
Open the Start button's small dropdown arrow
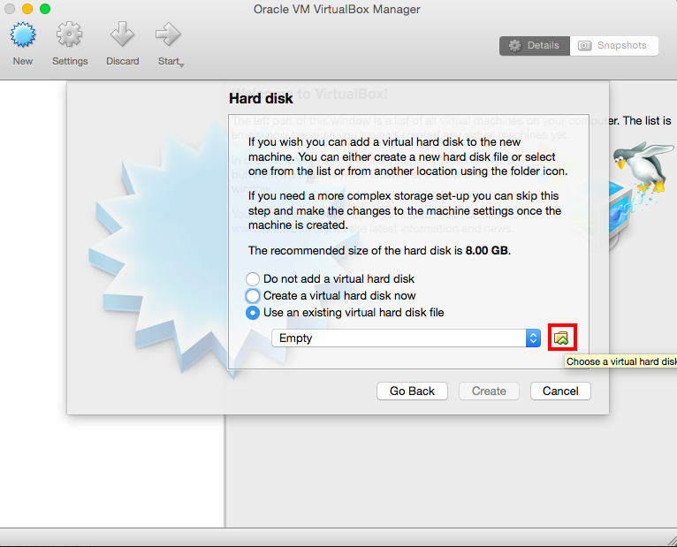click(182, 65)
